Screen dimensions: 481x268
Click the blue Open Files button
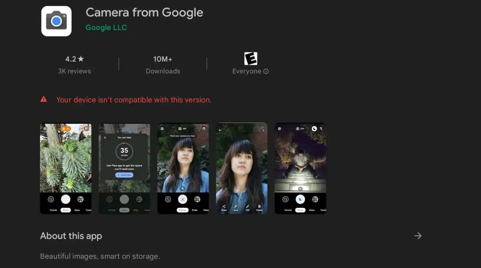point(124,175)
